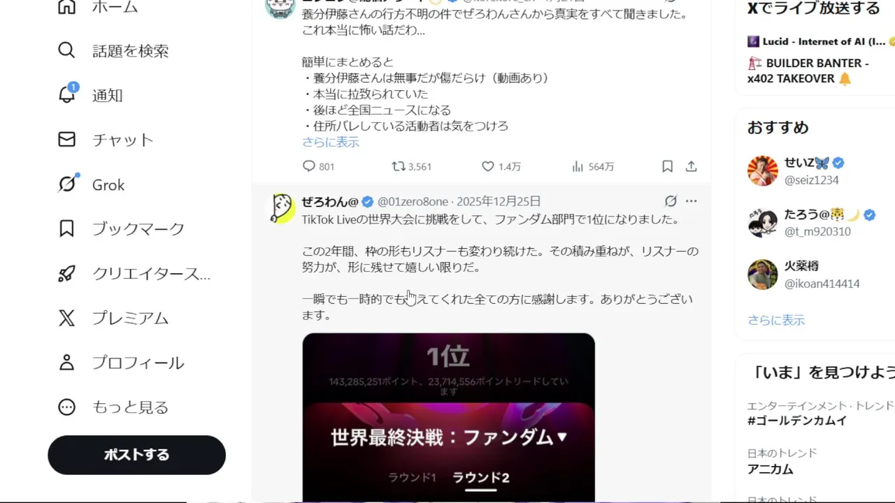Expand the truncated post with さらに表示

point(331,142)
